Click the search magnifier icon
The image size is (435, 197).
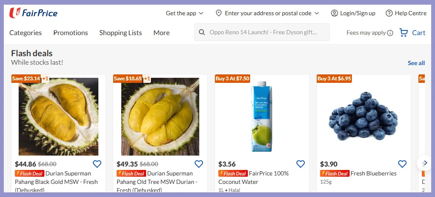tap(202, 32)
